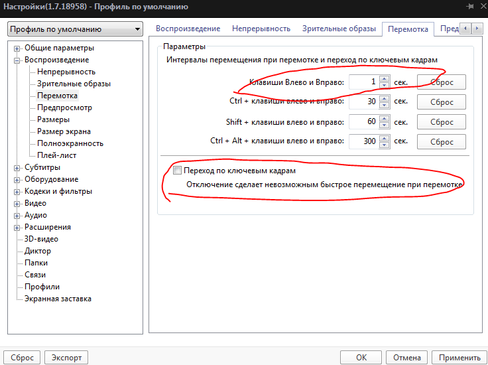Image resolution: width=488 pixels, height=365 pixels.
Task: Expand the Общие параметры tree node
Action: (18, 48)
